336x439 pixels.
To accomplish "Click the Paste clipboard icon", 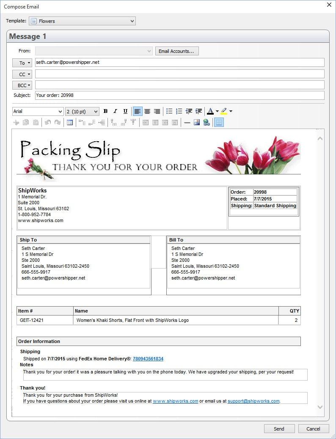I will (36, 122).
